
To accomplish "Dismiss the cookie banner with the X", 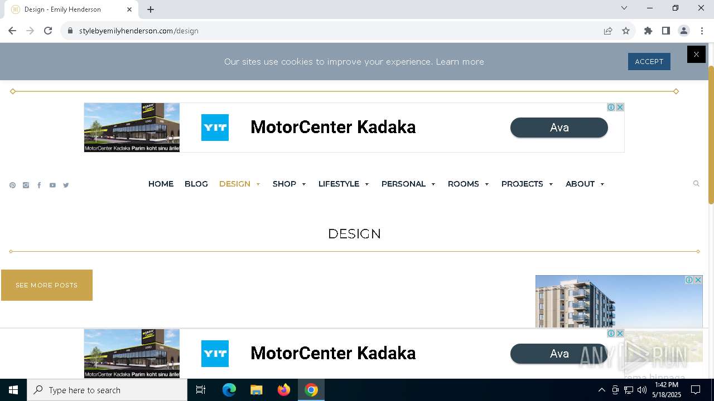I will pos(696,54).
